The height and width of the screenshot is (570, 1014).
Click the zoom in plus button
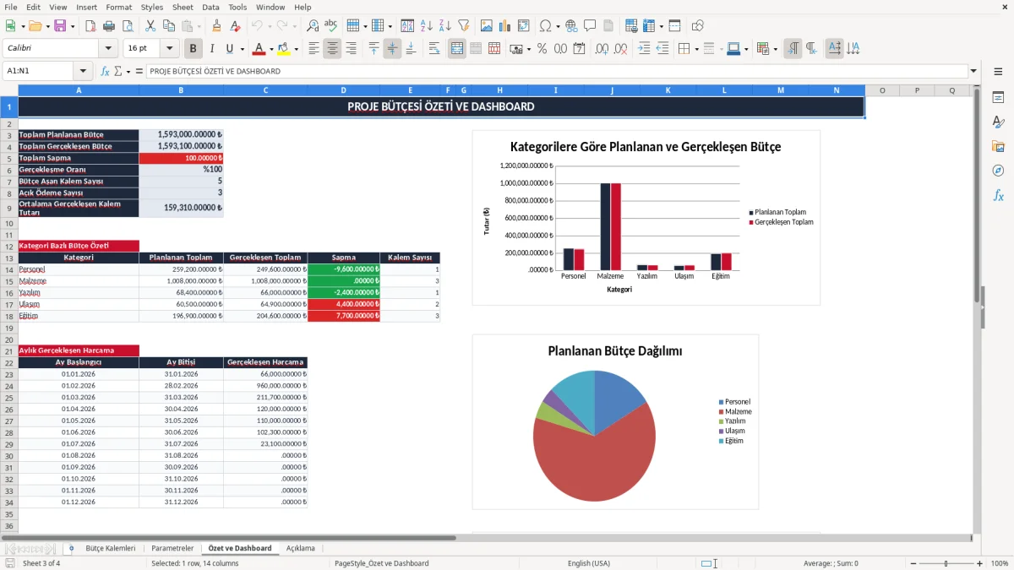[980, 563]
